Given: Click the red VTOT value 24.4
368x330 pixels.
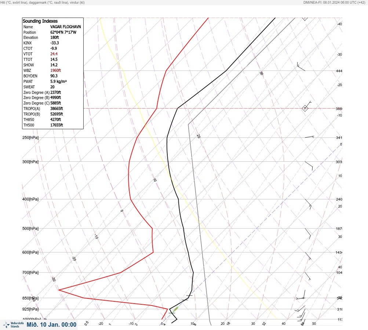Looking at the screenshot, I should tap(54, 54).
